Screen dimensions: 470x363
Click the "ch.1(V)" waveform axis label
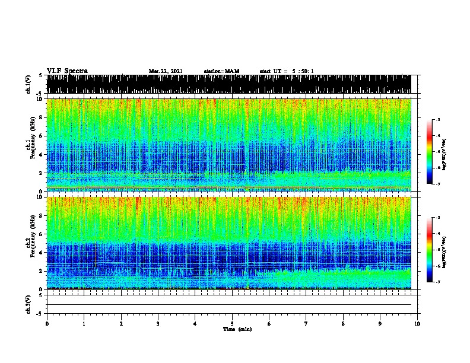pos(28,84)
